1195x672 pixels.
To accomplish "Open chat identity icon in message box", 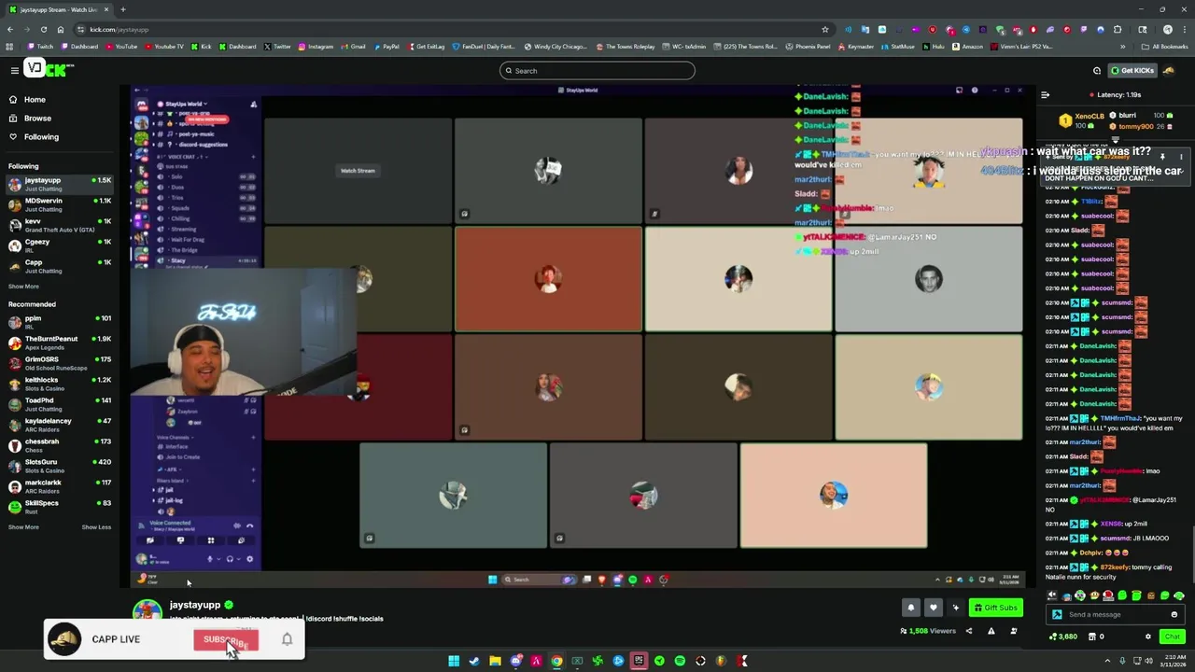I will coord(1057,614).
